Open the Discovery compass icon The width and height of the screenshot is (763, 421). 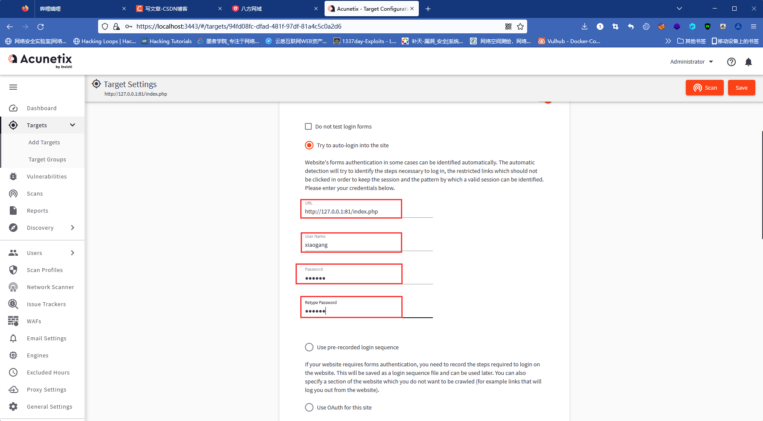(13, 228)
